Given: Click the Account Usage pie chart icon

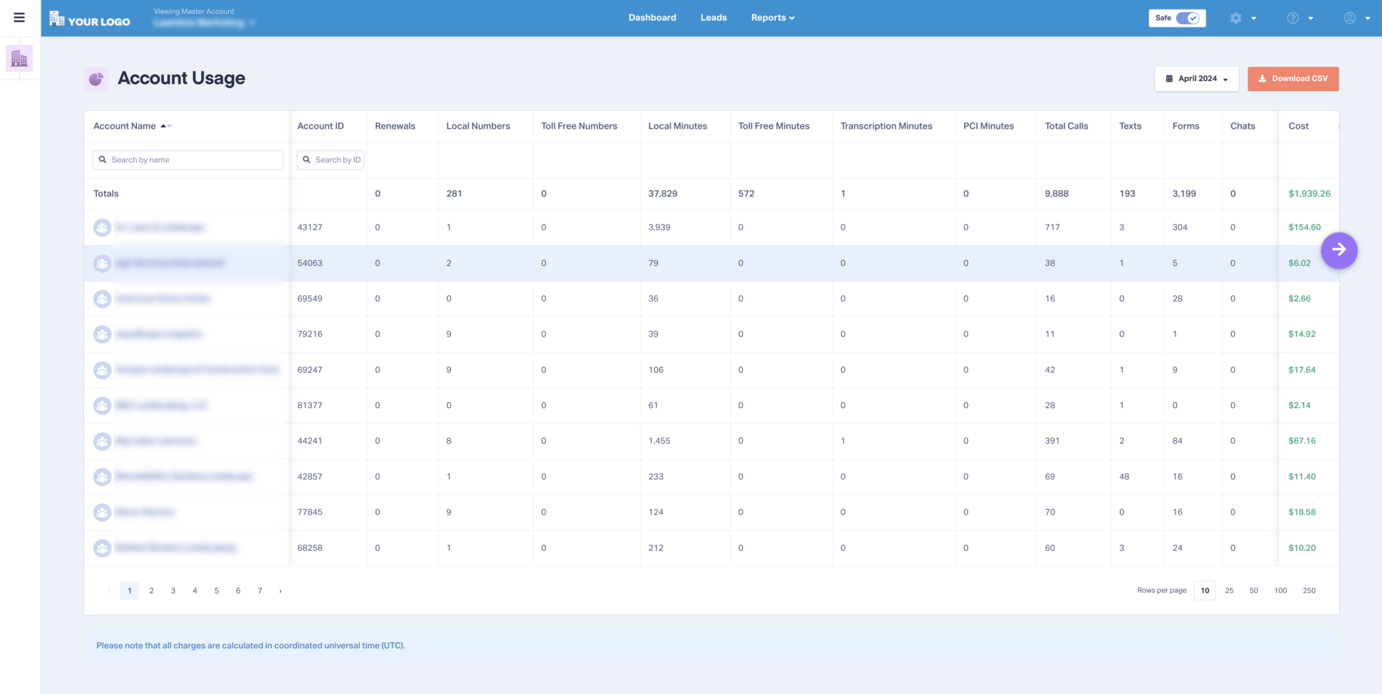Looking at the screenshot, I should (96, 78).
